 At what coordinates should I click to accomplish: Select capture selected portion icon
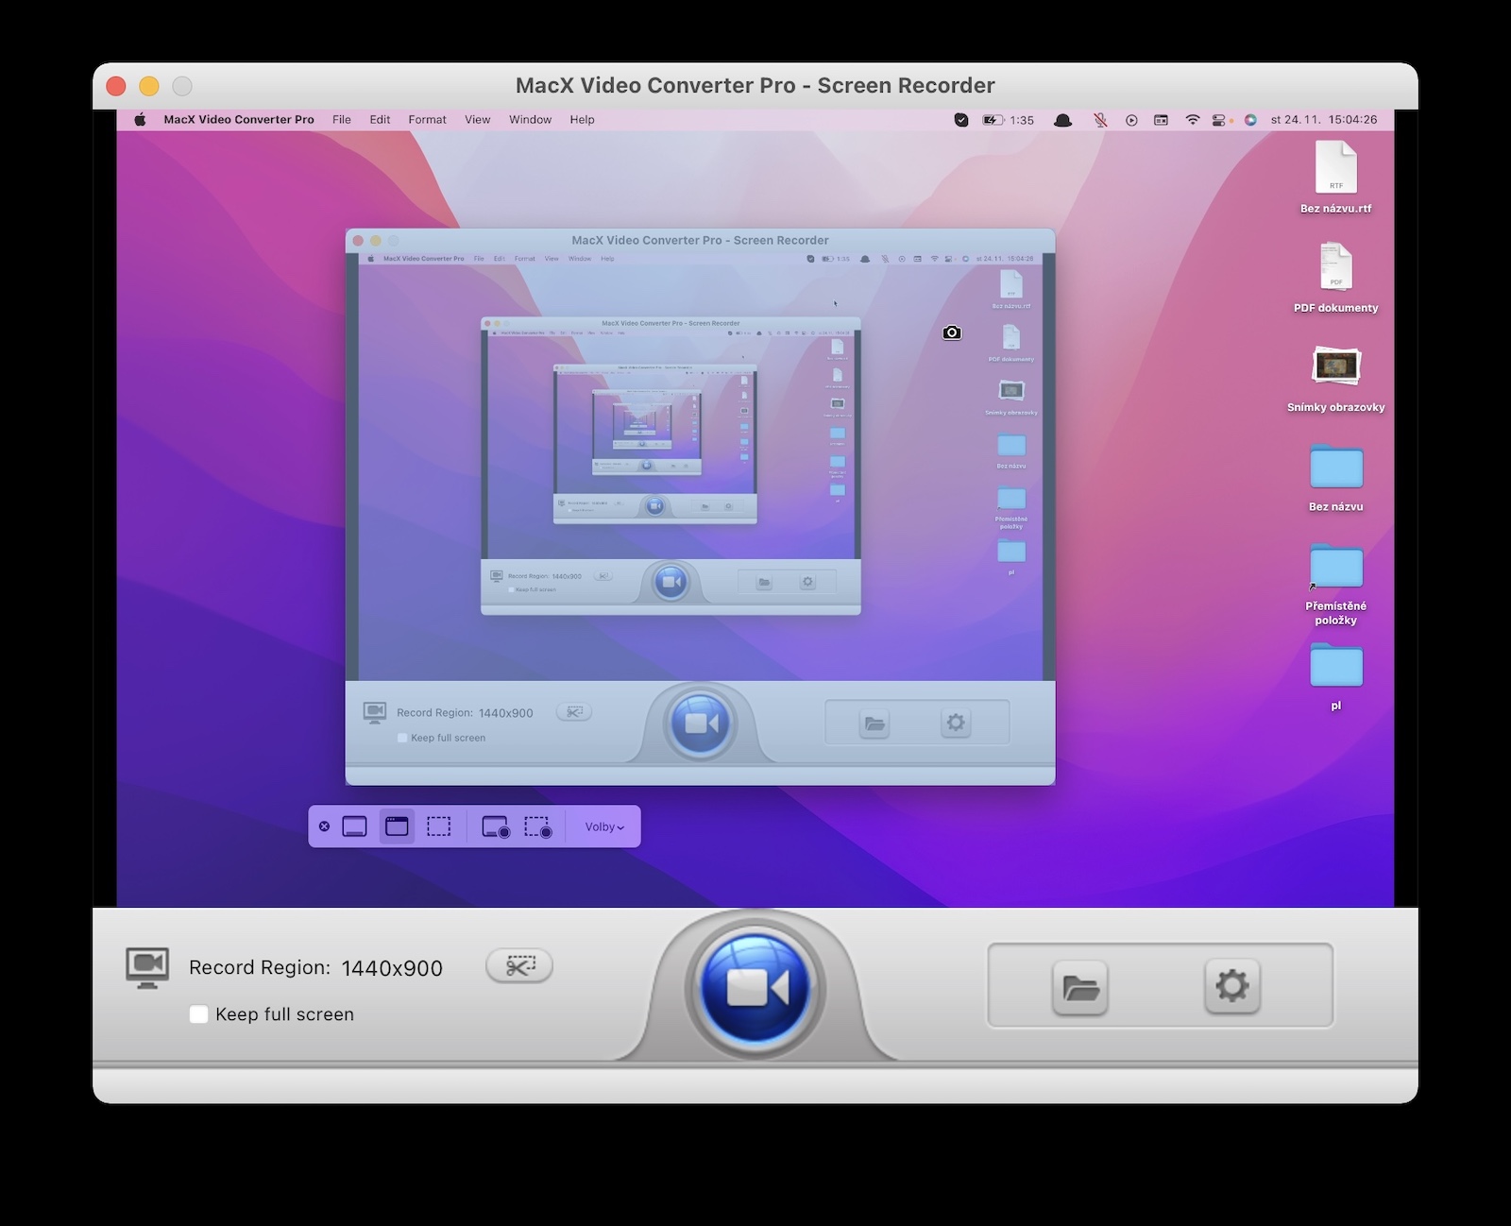click(x=439, y=826)
